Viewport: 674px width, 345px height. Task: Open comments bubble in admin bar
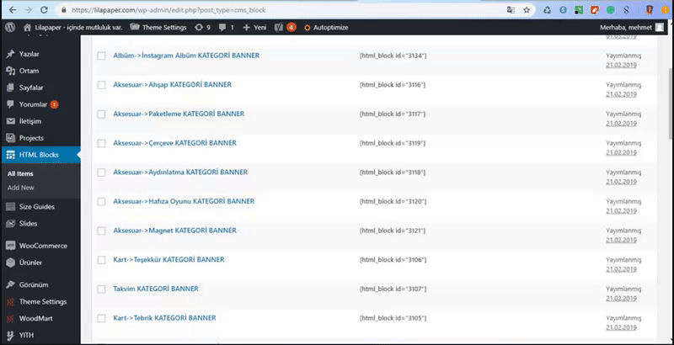(226, 28)
